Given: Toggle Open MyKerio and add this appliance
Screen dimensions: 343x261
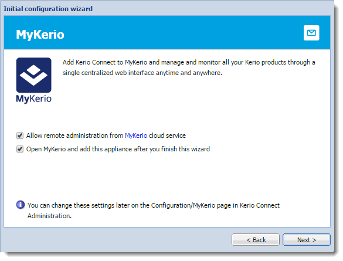Looking at the screenshot, I should pyautogui.click(x=20, y=149).
